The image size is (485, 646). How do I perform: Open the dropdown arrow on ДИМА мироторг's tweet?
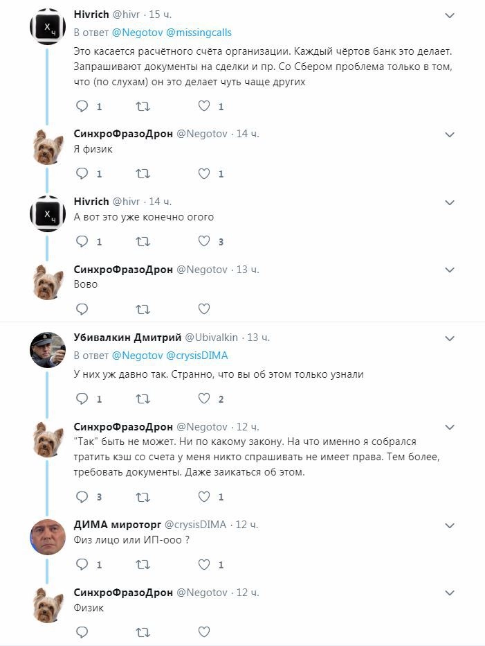pos(450,525)
